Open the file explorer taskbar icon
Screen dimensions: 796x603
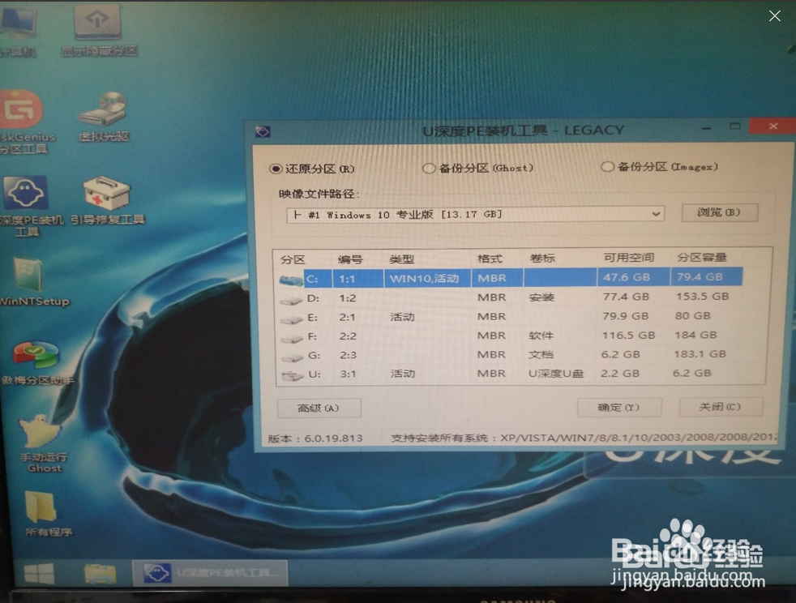click(x=100, y=574)
